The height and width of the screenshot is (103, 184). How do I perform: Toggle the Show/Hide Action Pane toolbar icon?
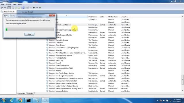27,8
